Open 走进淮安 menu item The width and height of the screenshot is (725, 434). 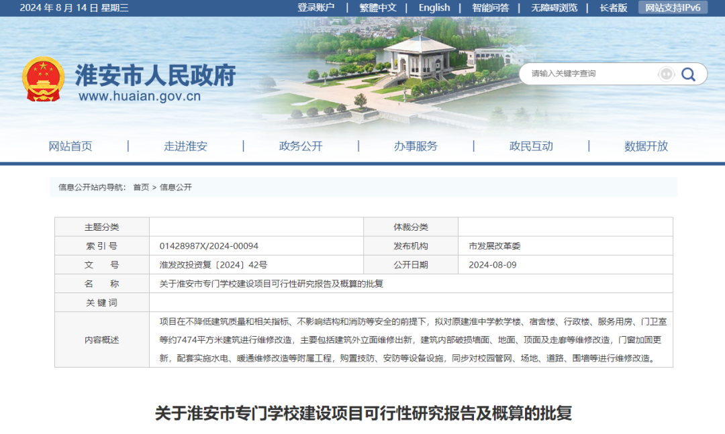pos(185,146)
